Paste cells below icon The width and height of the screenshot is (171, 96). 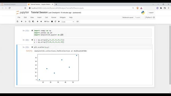click(33, 22)
